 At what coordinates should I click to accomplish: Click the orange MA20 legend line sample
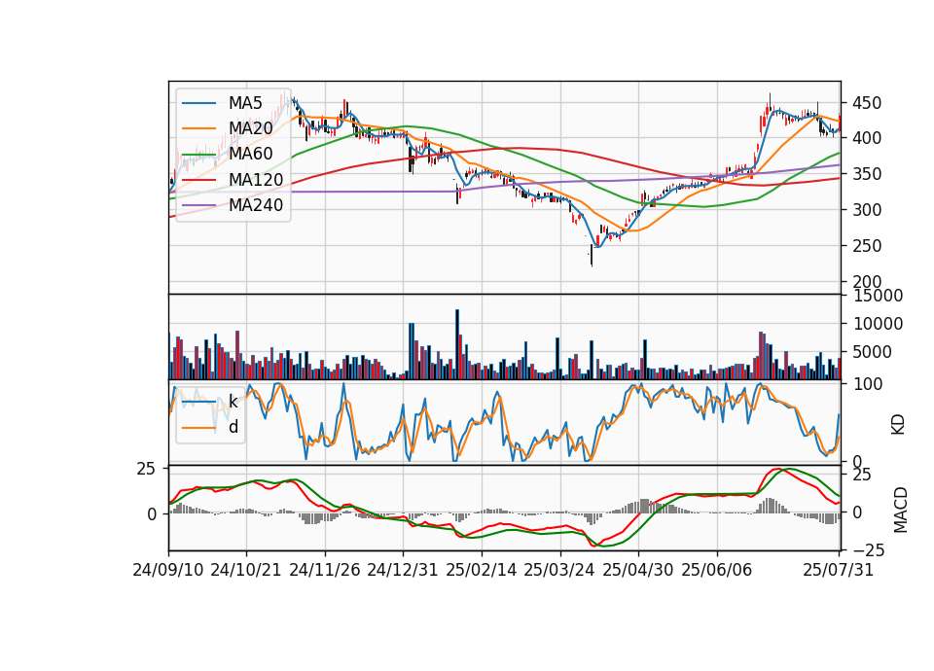(x=198, y=128)
